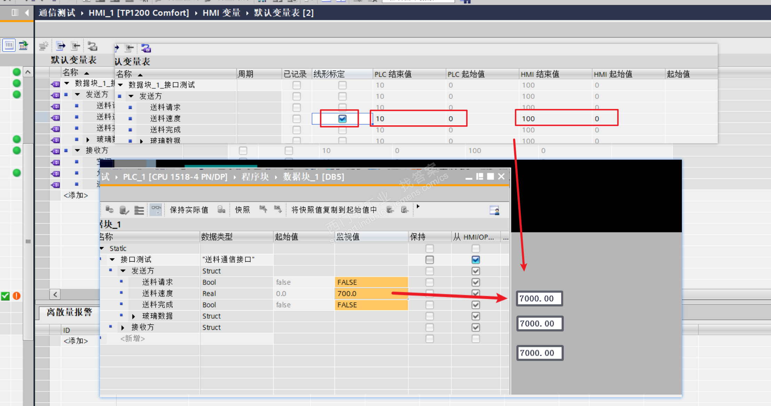Viewport: 771px width, 406px height.
Task: Click 将快照值复制到起始值中 button
Action: 334,210
